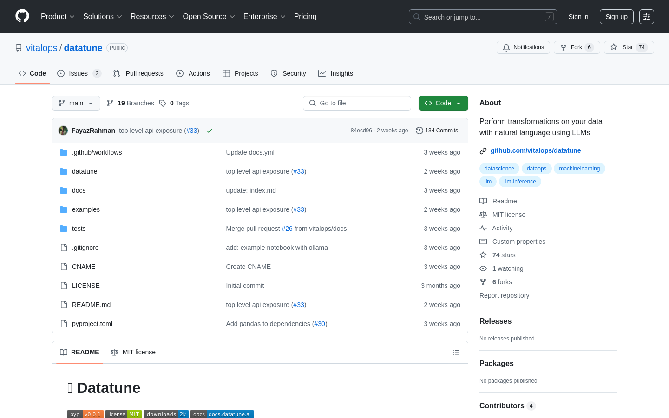Open Notifications for this repository
The width and height of the screenshot is (669, 418).
coord(523,47)
